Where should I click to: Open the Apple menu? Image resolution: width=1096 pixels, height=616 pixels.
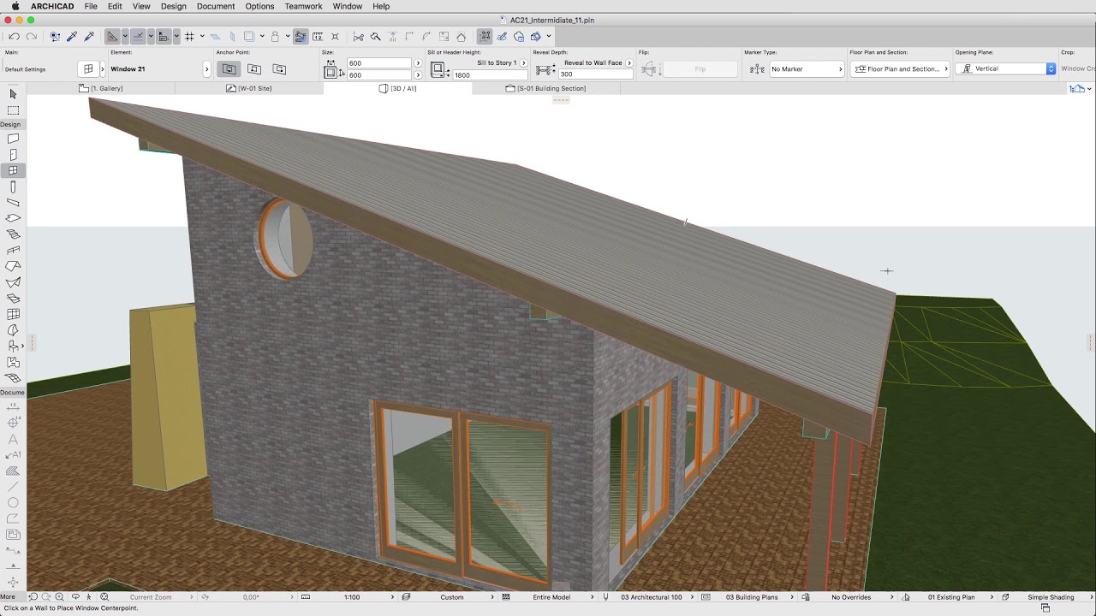[15, 6]
